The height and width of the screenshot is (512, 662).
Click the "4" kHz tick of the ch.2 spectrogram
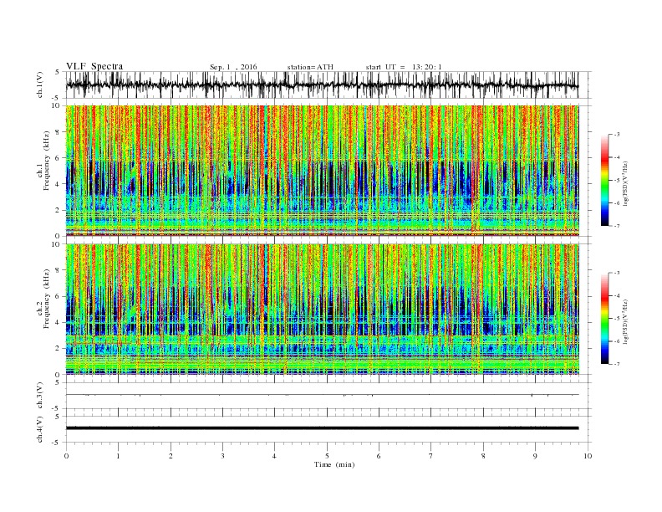[58, 323]
